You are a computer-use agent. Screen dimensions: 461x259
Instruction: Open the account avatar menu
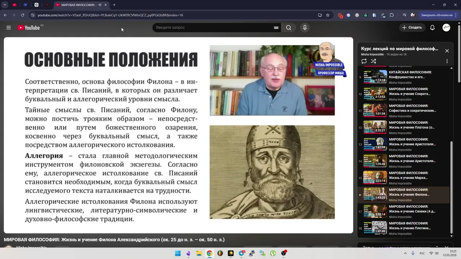pyautogui.click(x=446, y=28)
